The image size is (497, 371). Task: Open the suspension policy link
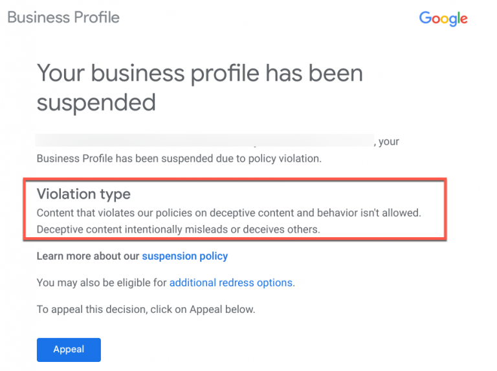184,256
